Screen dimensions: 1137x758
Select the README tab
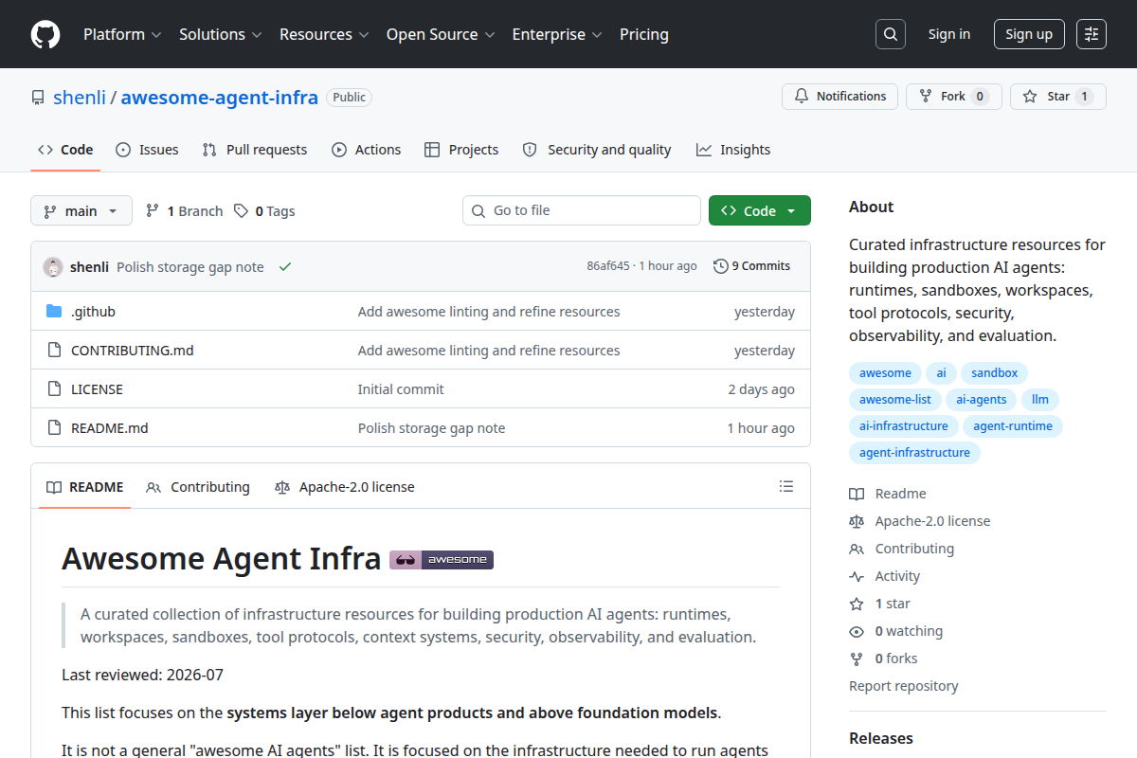[x=85, y=487]
